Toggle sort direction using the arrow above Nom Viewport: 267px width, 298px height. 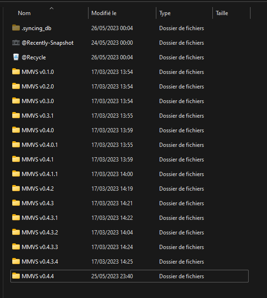[x=51, y=8]
